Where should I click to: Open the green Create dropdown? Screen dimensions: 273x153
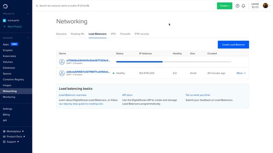click(224, 6)
